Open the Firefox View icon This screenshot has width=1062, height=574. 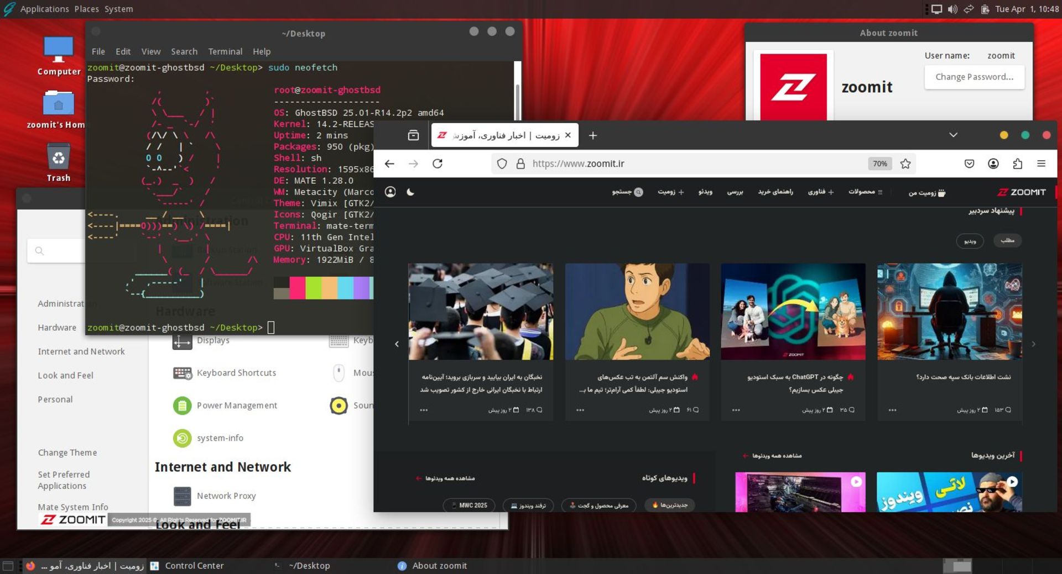click(x=413, y=135)
